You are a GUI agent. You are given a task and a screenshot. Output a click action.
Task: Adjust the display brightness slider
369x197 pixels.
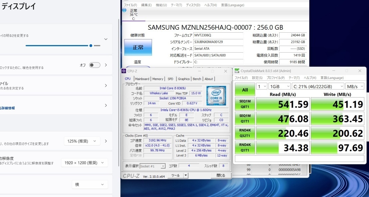pyautogui.click(x=91, y=46)
